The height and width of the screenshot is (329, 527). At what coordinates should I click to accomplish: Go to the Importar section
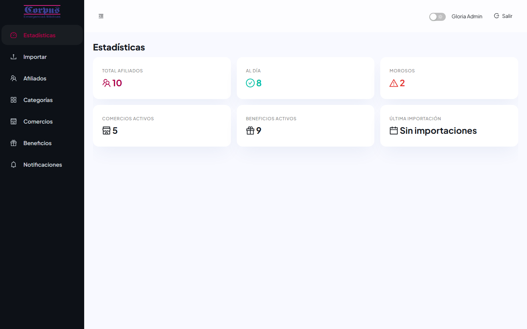tap(42, 57)
